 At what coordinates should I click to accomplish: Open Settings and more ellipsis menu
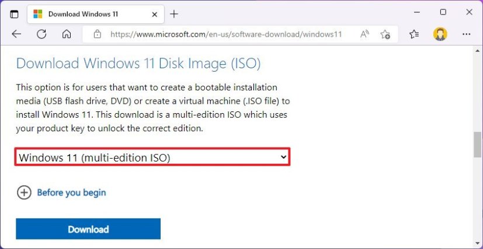click(466, 34)
